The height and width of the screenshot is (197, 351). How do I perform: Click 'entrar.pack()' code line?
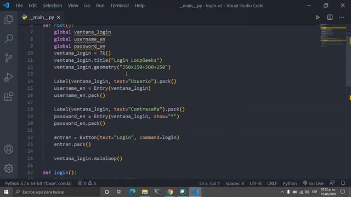point(72,144)
